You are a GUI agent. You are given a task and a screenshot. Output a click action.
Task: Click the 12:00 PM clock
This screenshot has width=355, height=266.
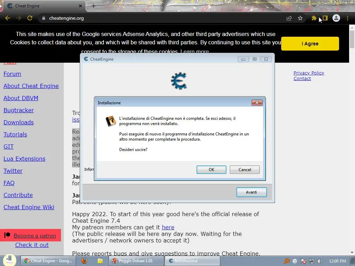tap(337, 261)
